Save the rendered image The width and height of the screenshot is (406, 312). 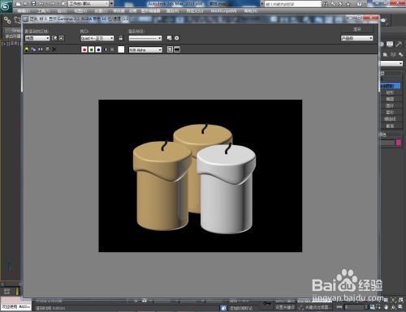tap(27, 49)
